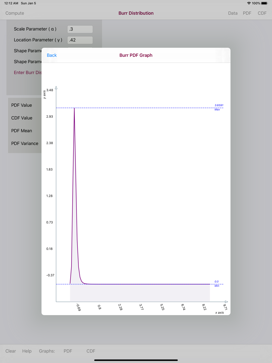Open the PDF tab at top right
272x363 pixels.
pyautogui.click(x=247, y=13)
